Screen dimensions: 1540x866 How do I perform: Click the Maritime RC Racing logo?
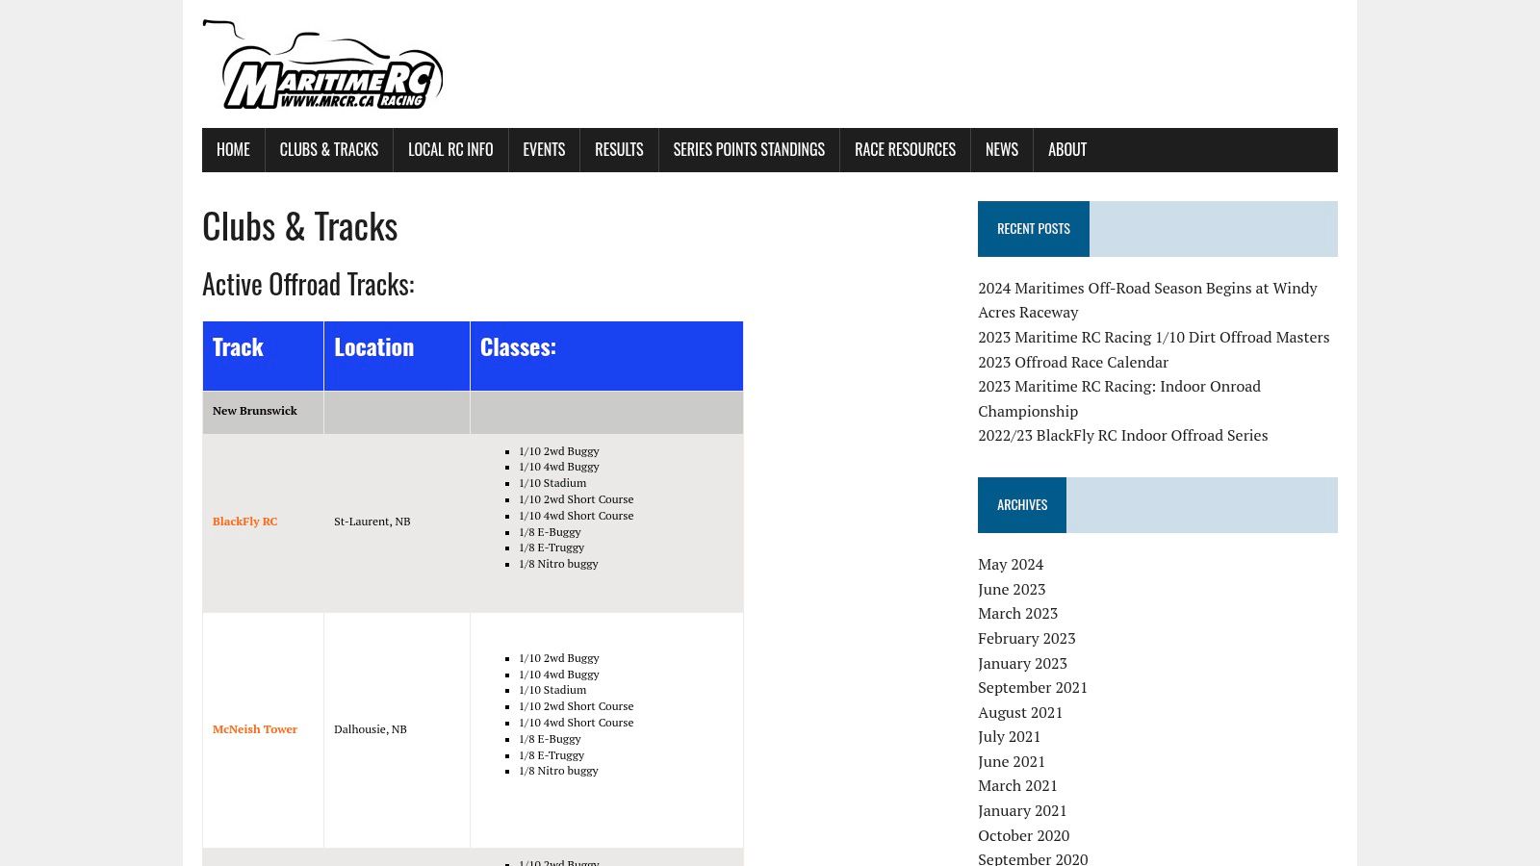tap(322, 64)
